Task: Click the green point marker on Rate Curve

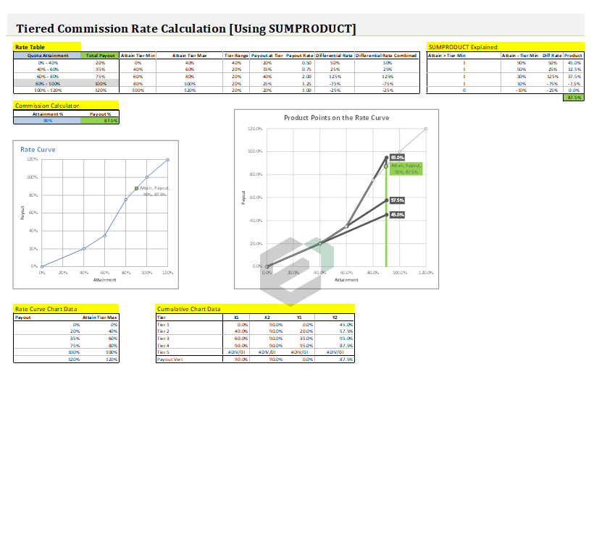Action: (136, 188)
